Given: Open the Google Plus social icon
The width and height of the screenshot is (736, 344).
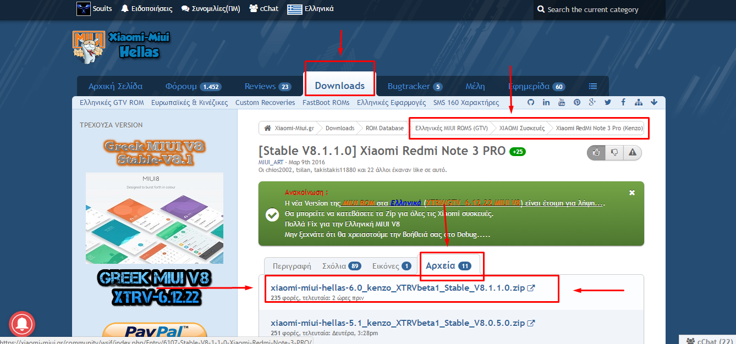Looking at the screenshot, I should tap(592, 102).
